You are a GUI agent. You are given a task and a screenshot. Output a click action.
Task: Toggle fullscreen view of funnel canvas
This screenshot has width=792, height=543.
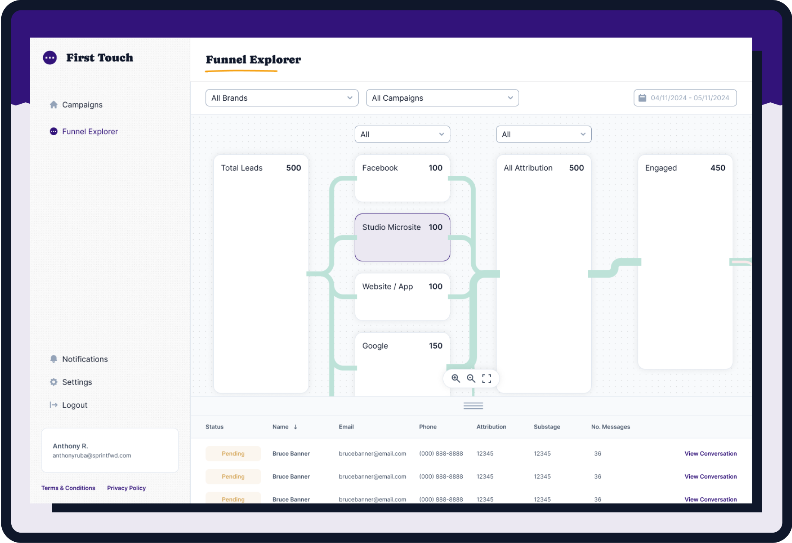click(x=486, y=378)
